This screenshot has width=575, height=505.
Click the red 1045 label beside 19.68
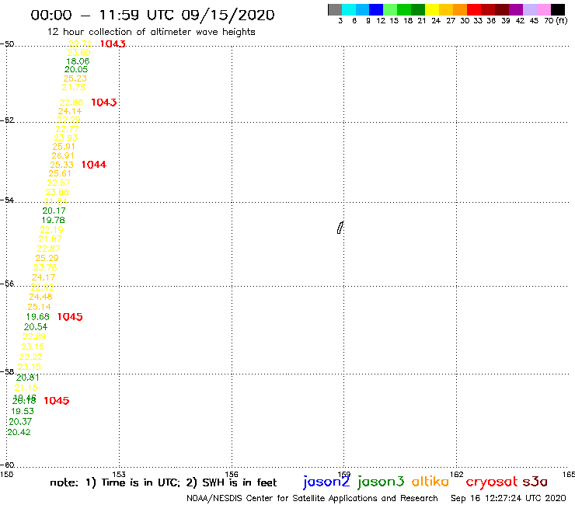[x=70, y=317]
